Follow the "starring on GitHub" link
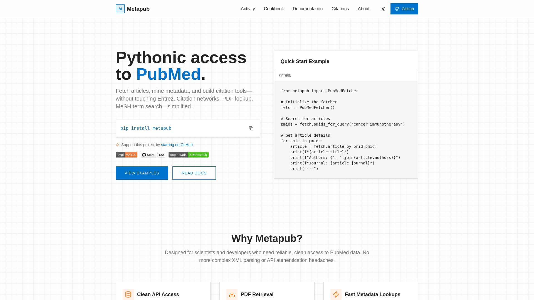 (x=177, y=145)
